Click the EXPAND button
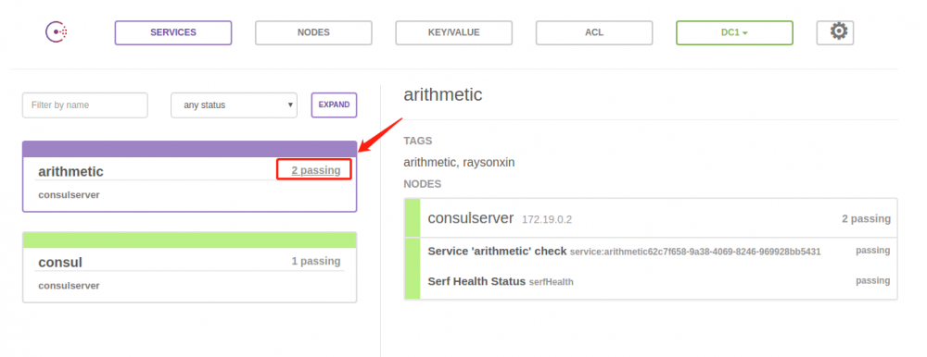927x357 pixels. click(x=334, y=105)
